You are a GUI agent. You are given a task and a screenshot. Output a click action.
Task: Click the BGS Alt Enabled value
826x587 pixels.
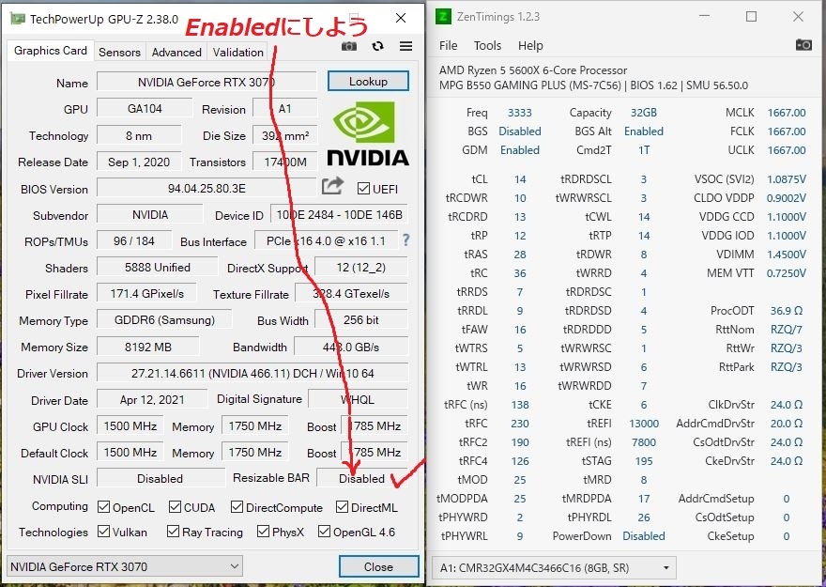(x=644, y=131)
